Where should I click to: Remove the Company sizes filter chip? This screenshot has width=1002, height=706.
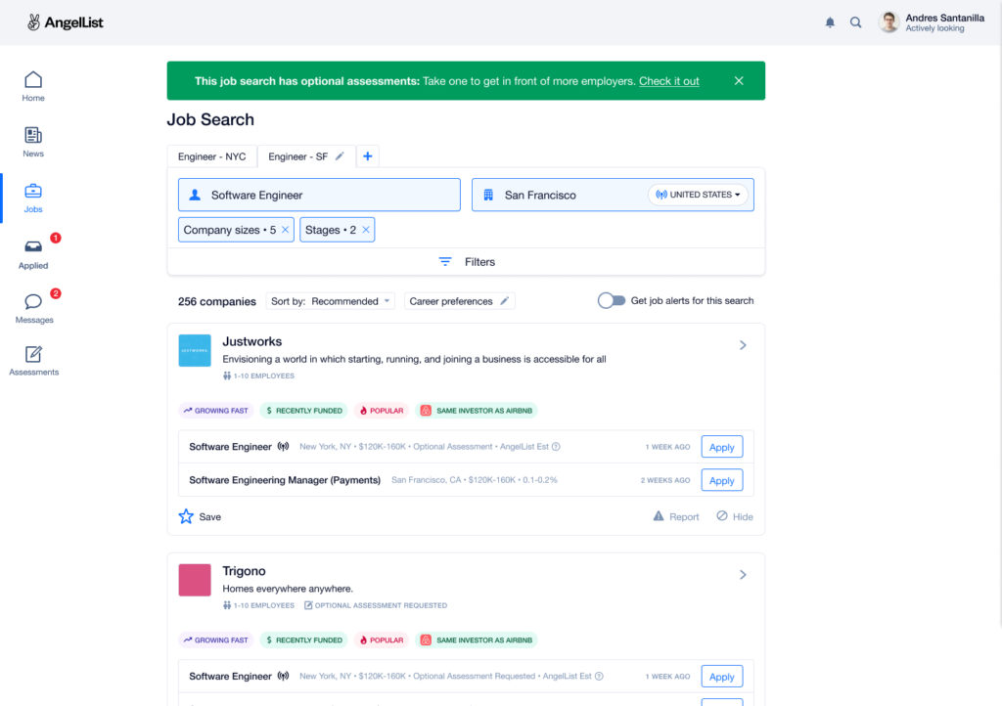(286, 230)
